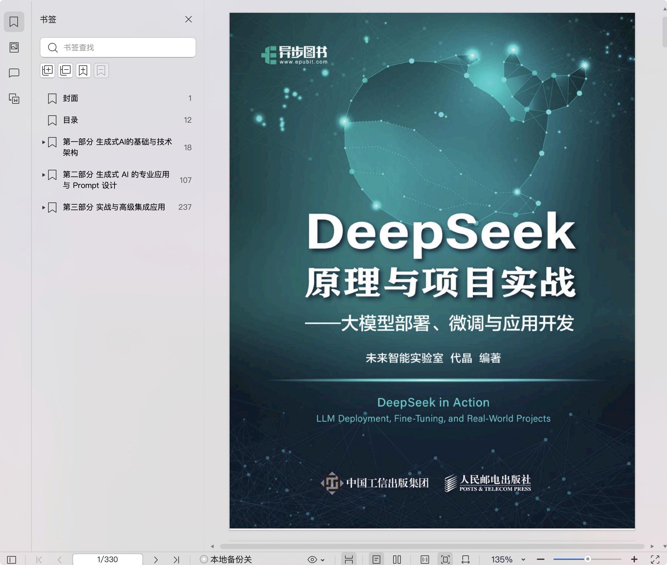
Task: Click the zoom in plus button
Action: click(634, 560)
